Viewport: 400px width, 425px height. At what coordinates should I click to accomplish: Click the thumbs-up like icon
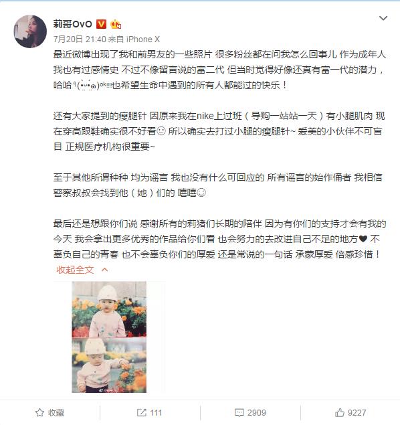tap(340, 412)
